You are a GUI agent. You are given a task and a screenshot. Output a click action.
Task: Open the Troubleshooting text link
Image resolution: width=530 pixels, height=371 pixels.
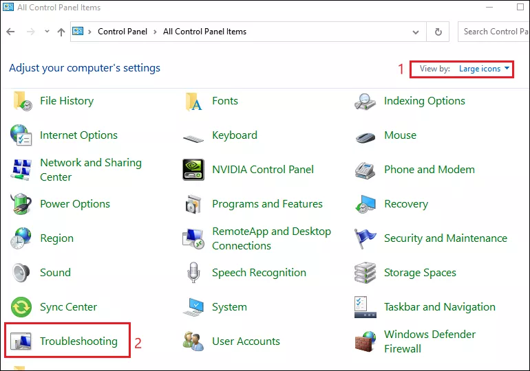point(78,341)
